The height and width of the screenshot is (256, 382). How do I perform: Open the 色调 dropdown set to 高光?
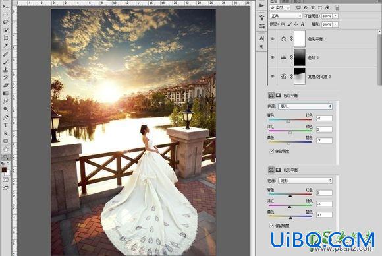[305, 106]
